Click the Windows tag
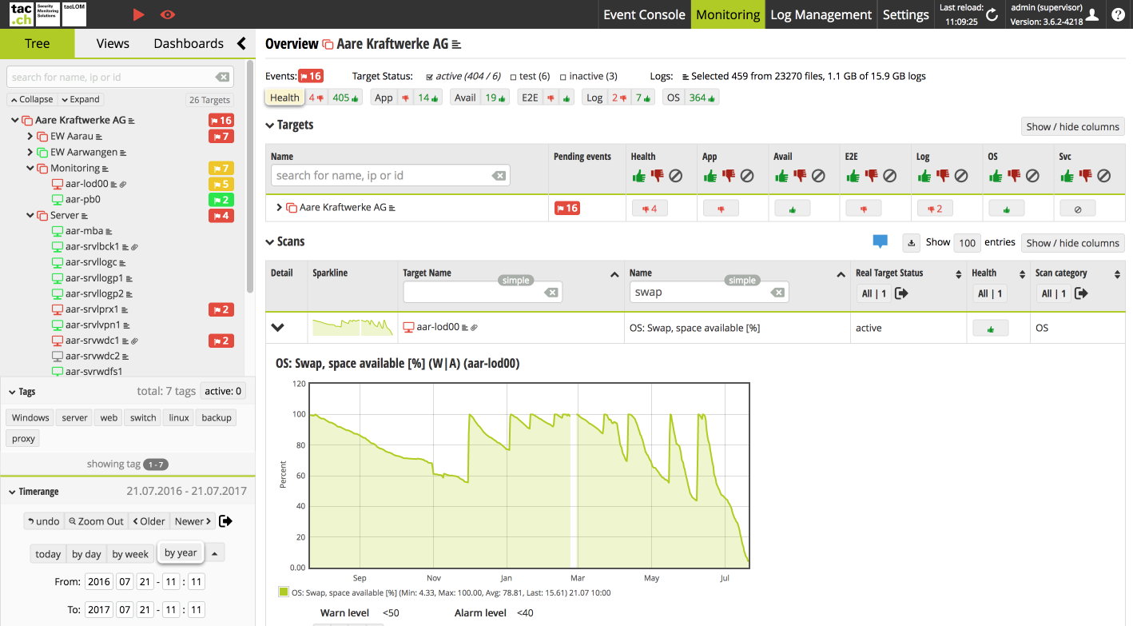The width and height of the screenshot is (1133, 626). point(30,417)
